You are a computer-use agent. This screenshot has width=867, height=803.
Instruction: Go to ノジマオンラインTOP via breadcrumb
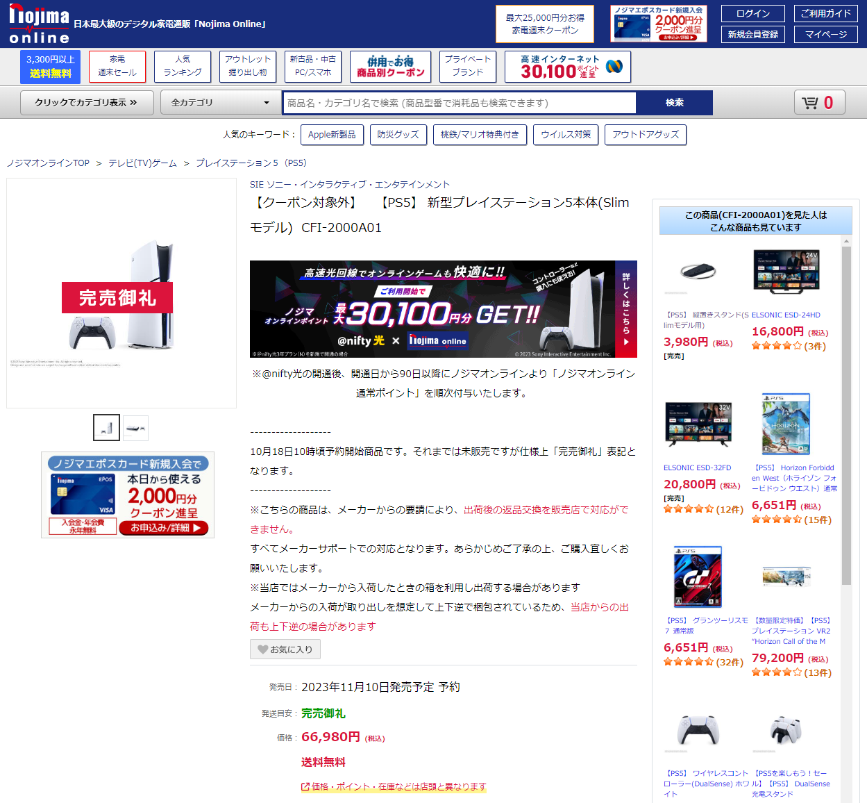(x=47, y=163)
